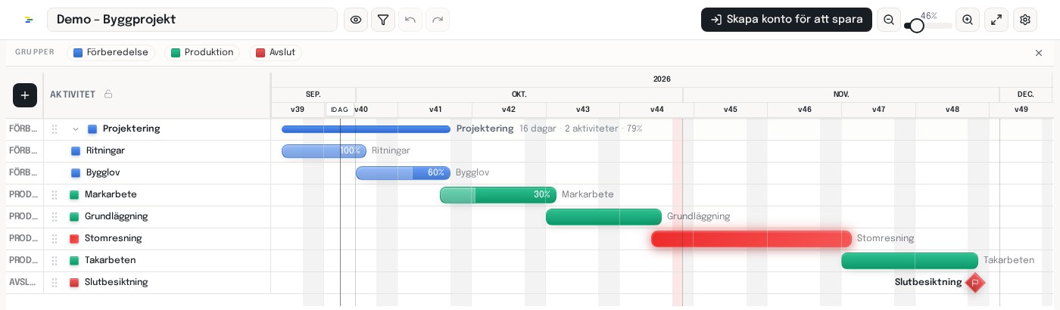Select the red Stomresning Gantt bar

click(751, 239)
